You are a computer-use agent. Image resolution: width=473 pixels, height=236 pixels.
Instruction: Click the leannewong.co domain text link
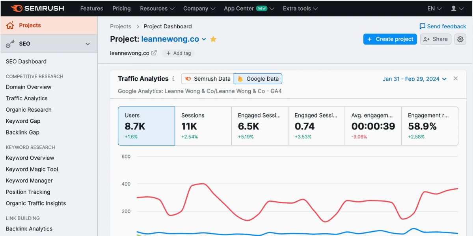[130, 53]
